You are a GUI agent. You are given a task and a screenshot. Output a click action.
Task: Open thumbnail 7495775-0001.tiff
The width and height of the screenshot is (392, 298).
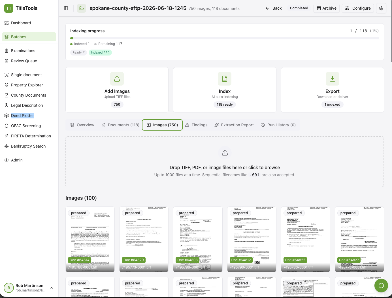(x=359, y=239)
